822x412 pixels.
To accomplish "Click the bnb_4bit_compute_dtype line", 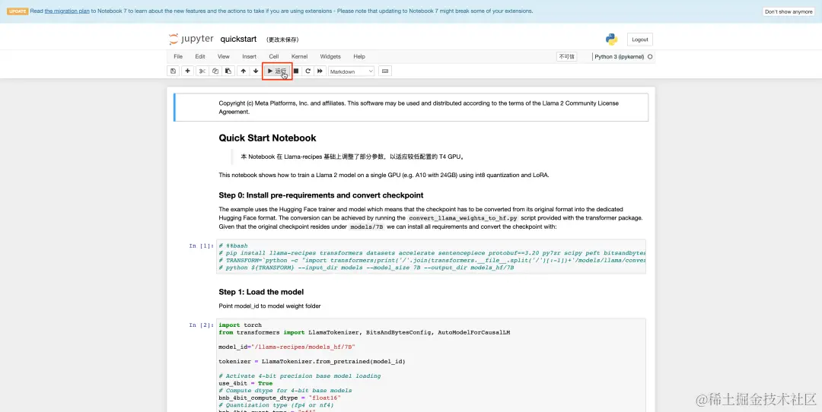I will pos(279,398).
